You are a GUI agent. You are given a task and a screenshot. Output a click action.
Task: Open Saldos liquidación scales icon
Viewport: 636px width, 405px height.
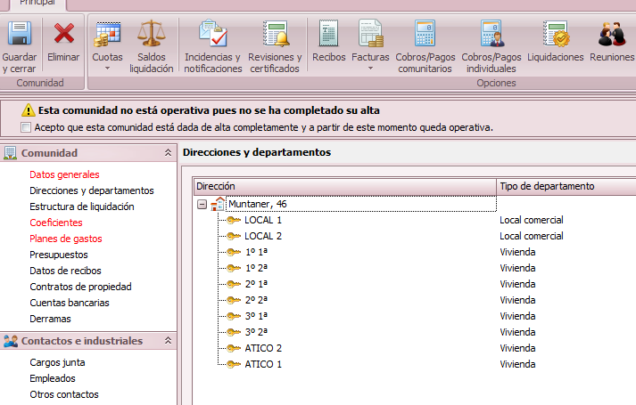tap(151, 36)
